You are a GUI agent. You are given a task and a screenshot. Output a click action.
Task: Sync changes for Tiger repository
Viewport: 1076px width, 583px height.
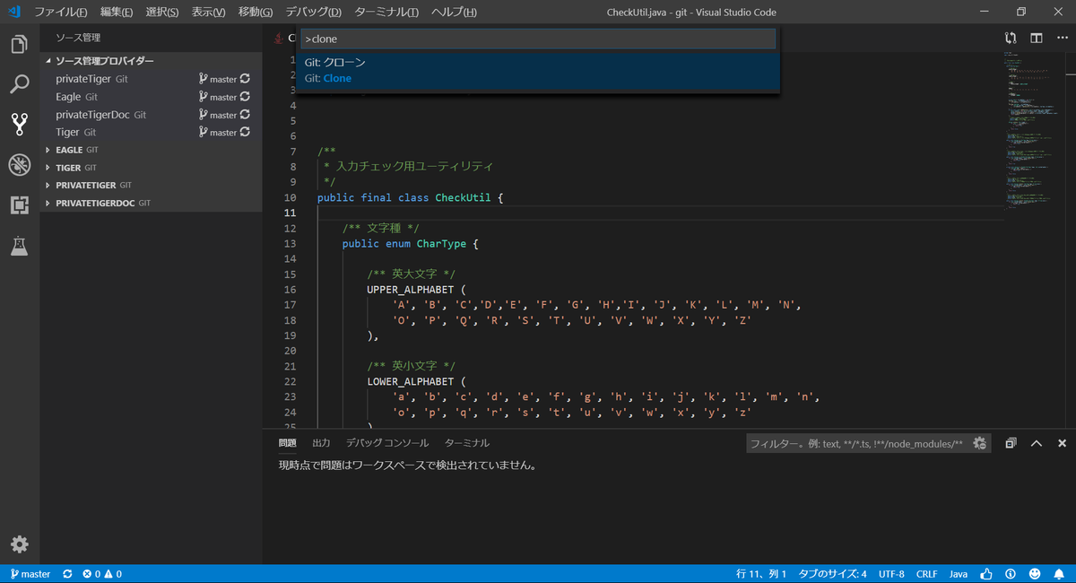pyautogui.click(x=245, y=132)
